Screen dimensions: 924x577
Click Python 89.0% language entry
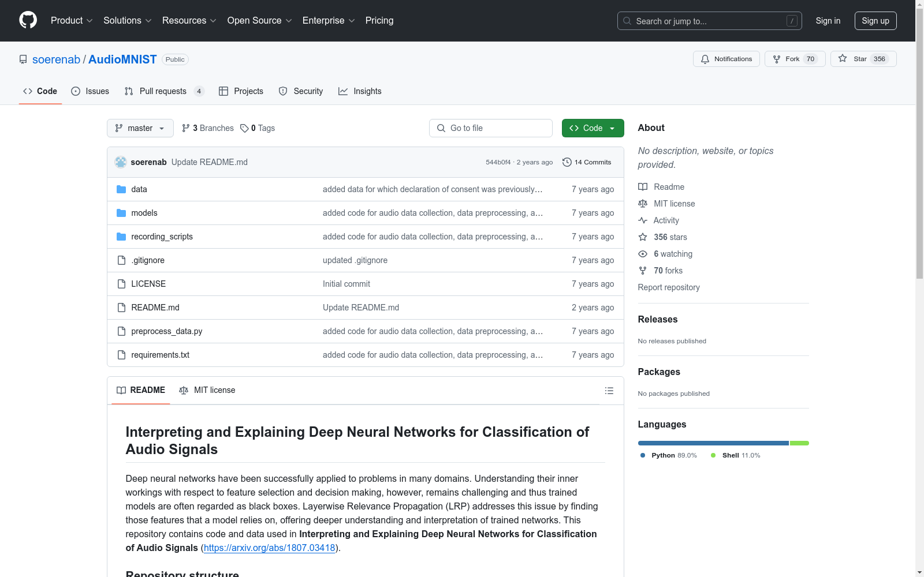669,455
